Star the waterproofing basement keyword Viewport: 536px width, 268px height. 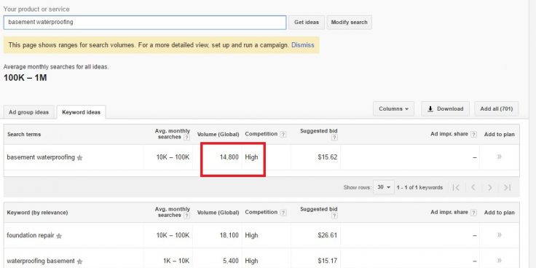coord(79,261)
